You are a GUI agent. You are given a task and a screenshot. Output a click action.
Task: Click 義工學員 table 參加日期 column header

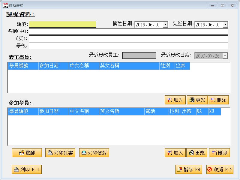pyautogui.click(x=54, y=66)
